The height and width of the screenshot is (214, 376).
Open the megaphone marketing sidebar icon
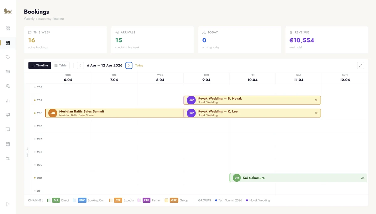click(x=8, y=115)
